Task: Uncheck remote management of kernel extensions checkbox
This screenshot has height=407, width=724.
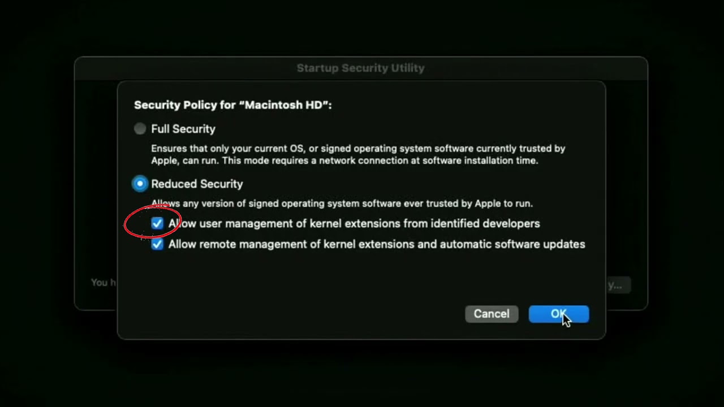Action: coord(157,244)
